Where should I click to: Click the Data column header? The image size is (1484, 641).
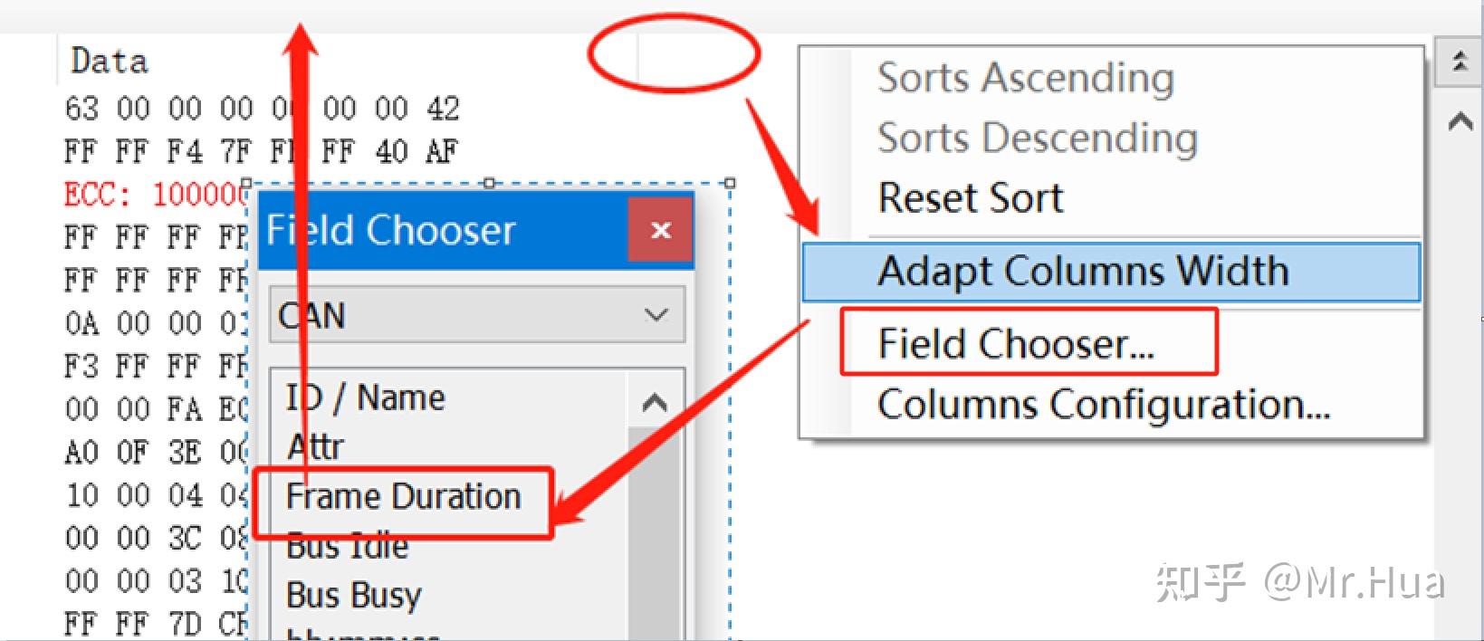pos(110,61)
